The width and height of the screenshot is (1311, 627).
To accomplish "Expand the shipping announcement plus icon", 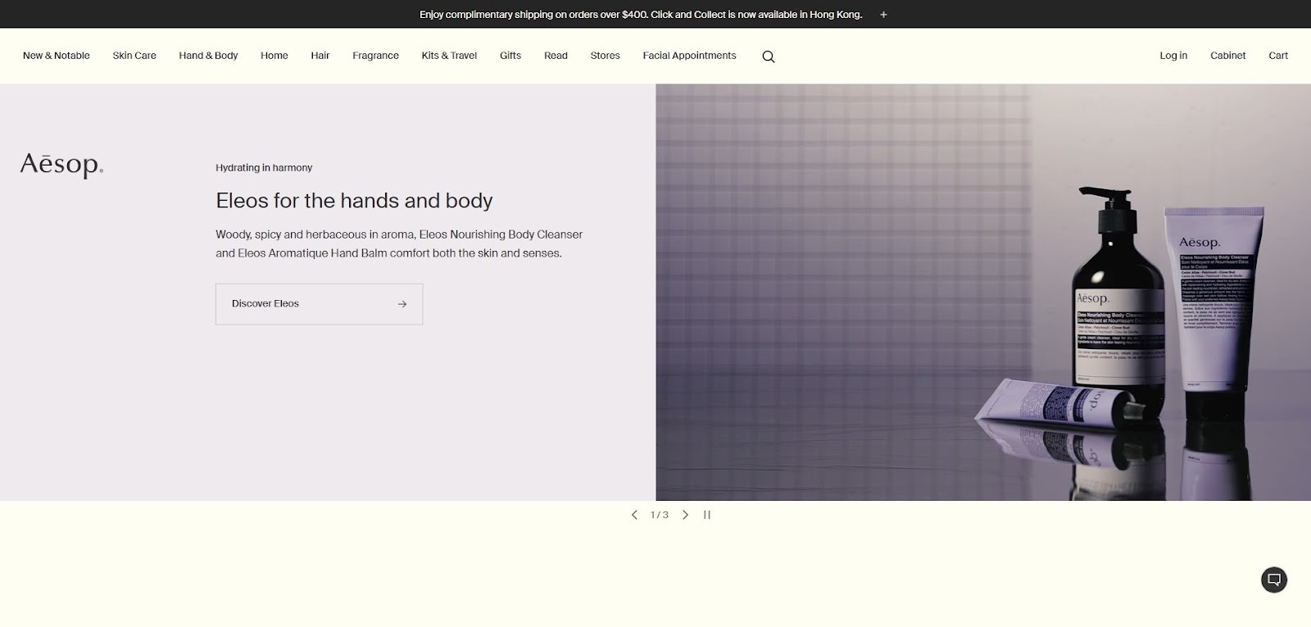I will pos(883,15).
